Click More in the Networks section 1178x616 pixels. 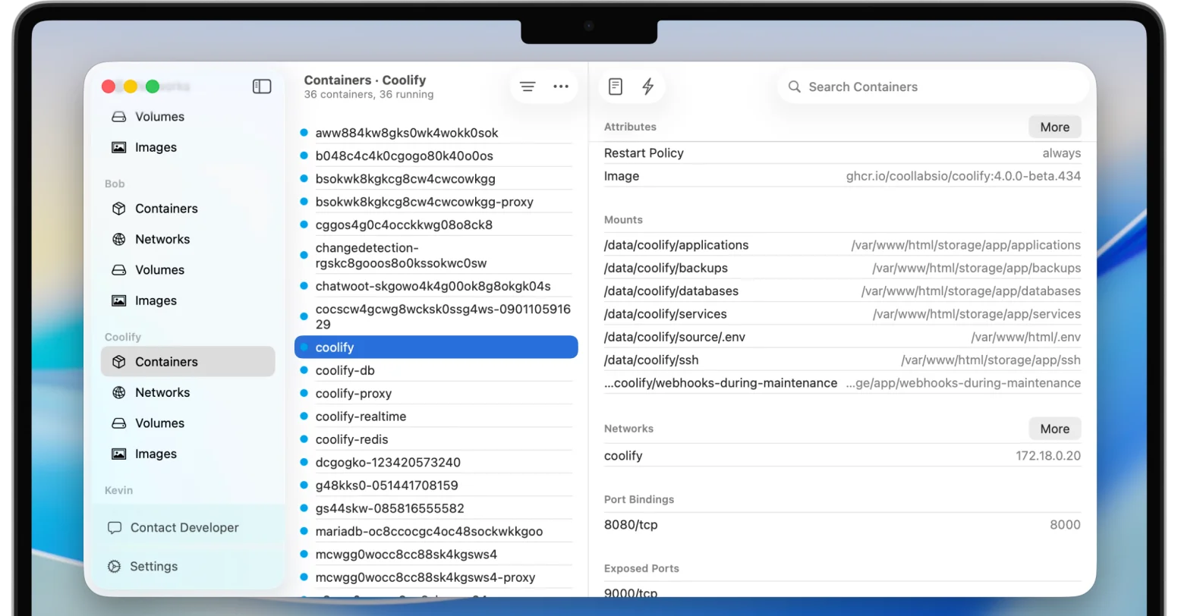[1054, 428]
